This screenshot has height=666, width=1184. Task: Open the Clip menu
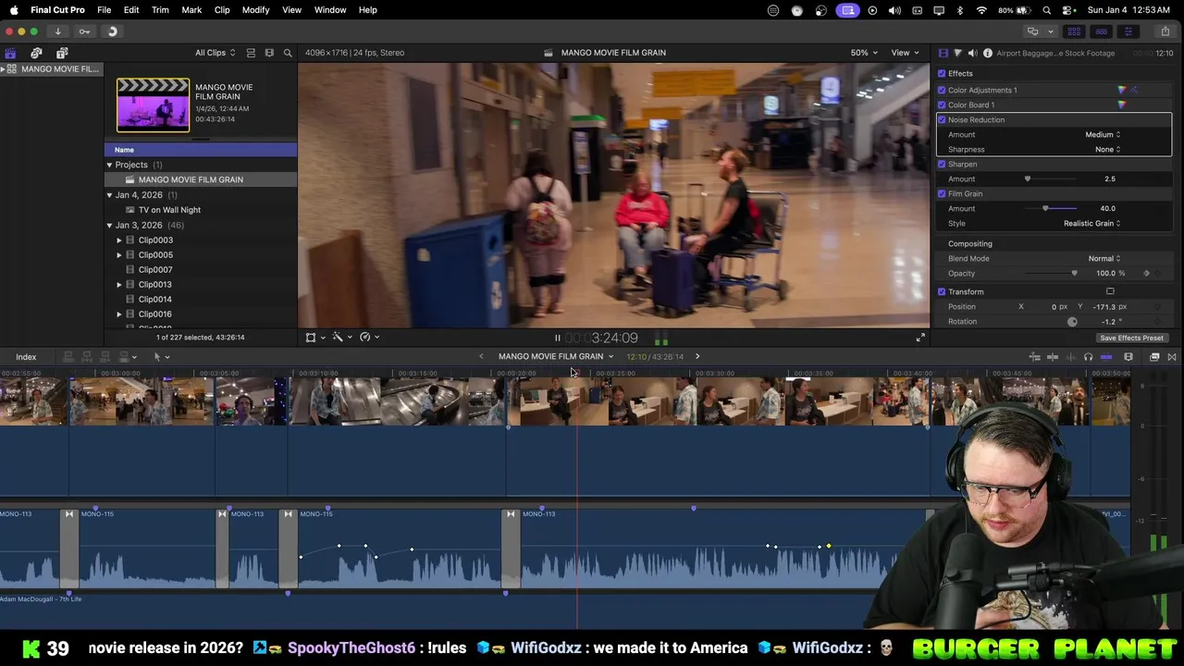(x=222, y=10)
